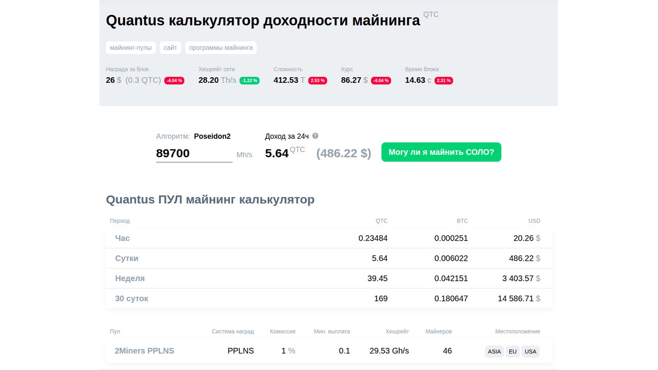Click the price value 86.27 $
This screenshot has height=370, width=658.
[354, 80]
